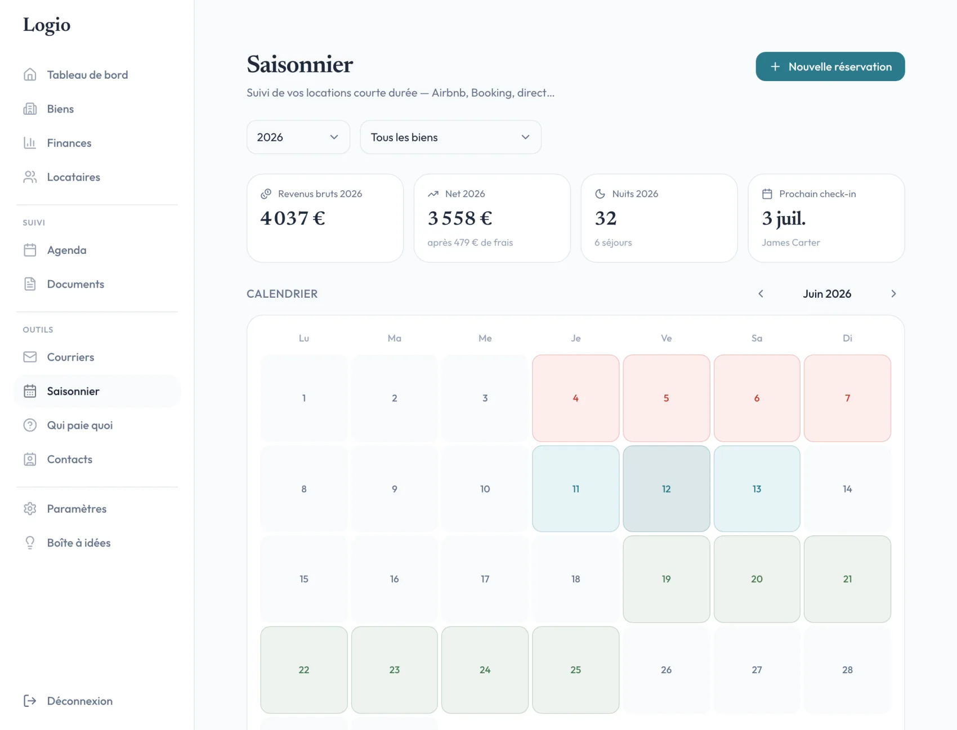Select highlighted June 12 day
The height and width of the screenshot is (730, 957).
[x=667, y=489]
